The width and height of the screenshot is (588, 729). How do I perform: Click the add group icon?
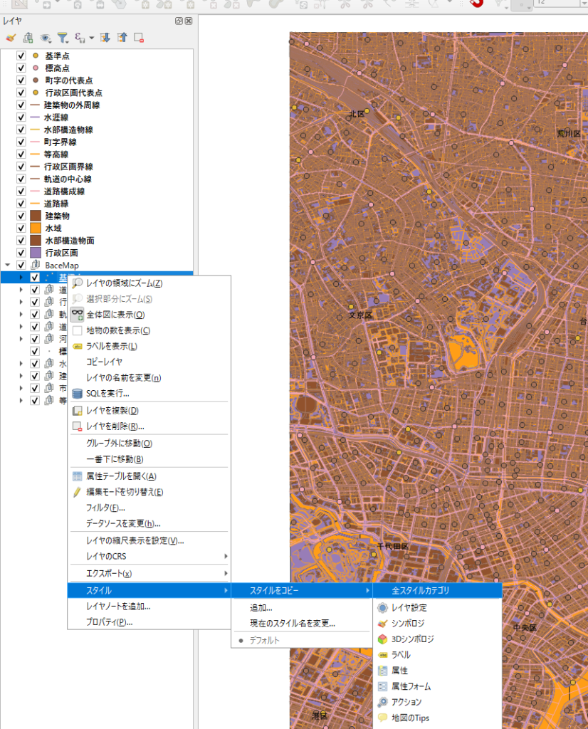click(x=28, y=38)
